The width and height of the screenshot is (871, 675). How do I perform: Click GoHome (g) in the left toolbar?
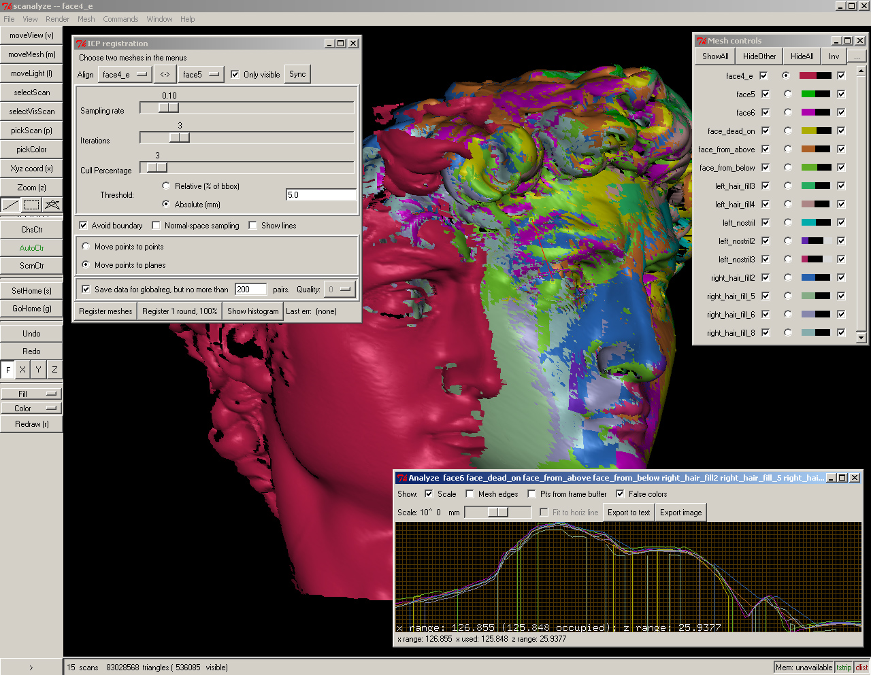(x=31, y=309)
